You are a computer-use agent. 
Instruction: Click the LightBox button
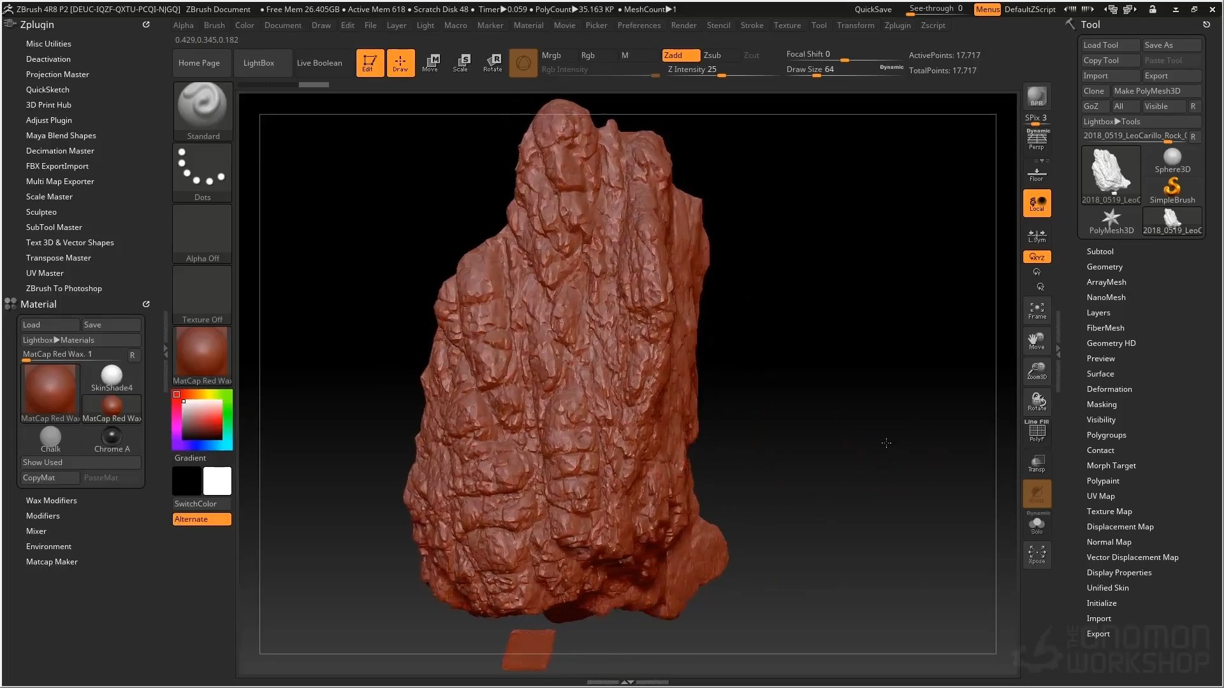click(258, 63)
